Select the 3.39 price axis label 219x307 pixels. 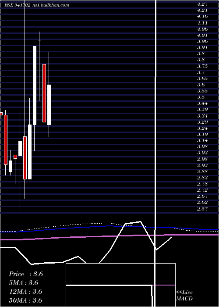pyautogui.click(x=202, y=110)
